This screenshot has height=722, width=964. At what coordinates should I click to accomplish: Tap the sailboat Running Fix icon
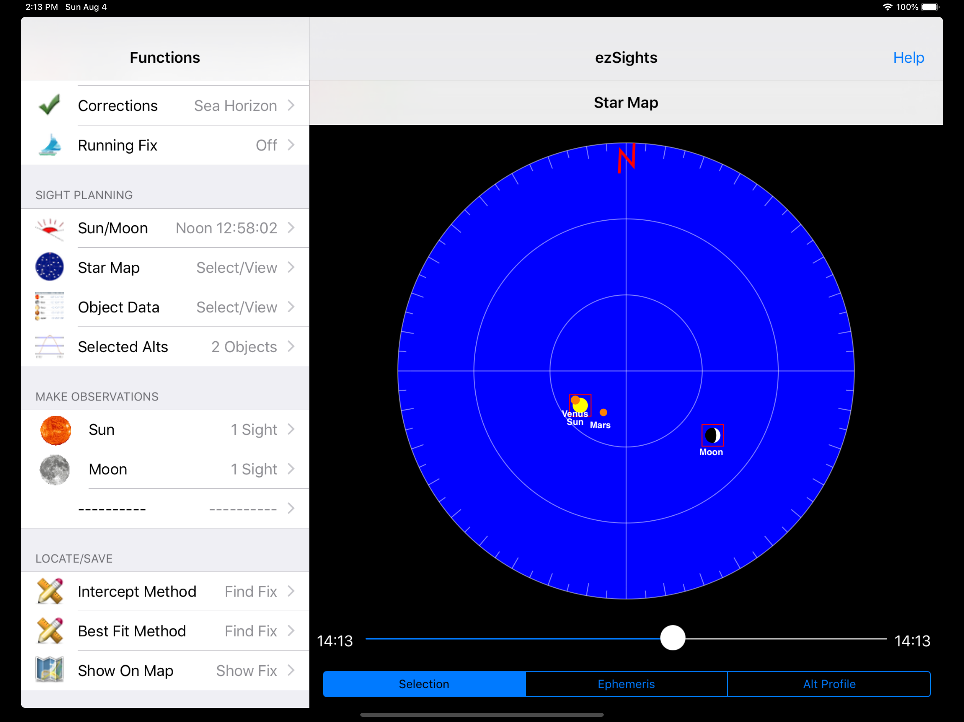tap(49, 145)
